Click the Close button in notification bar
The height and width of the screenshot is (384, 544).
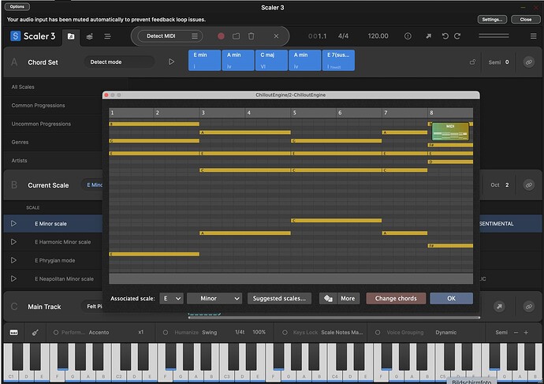525,20
